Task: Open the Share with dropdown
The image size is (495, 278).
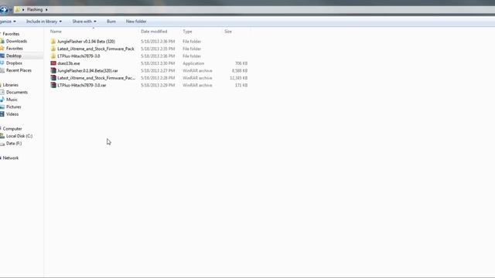Action: (x=84, y=22)
